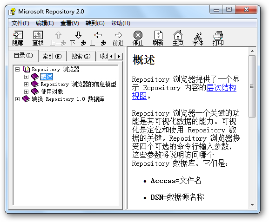269x222 pixels.
Task: Click the 下一步 down-arrow toolbar icon
Action: point(78,35)
